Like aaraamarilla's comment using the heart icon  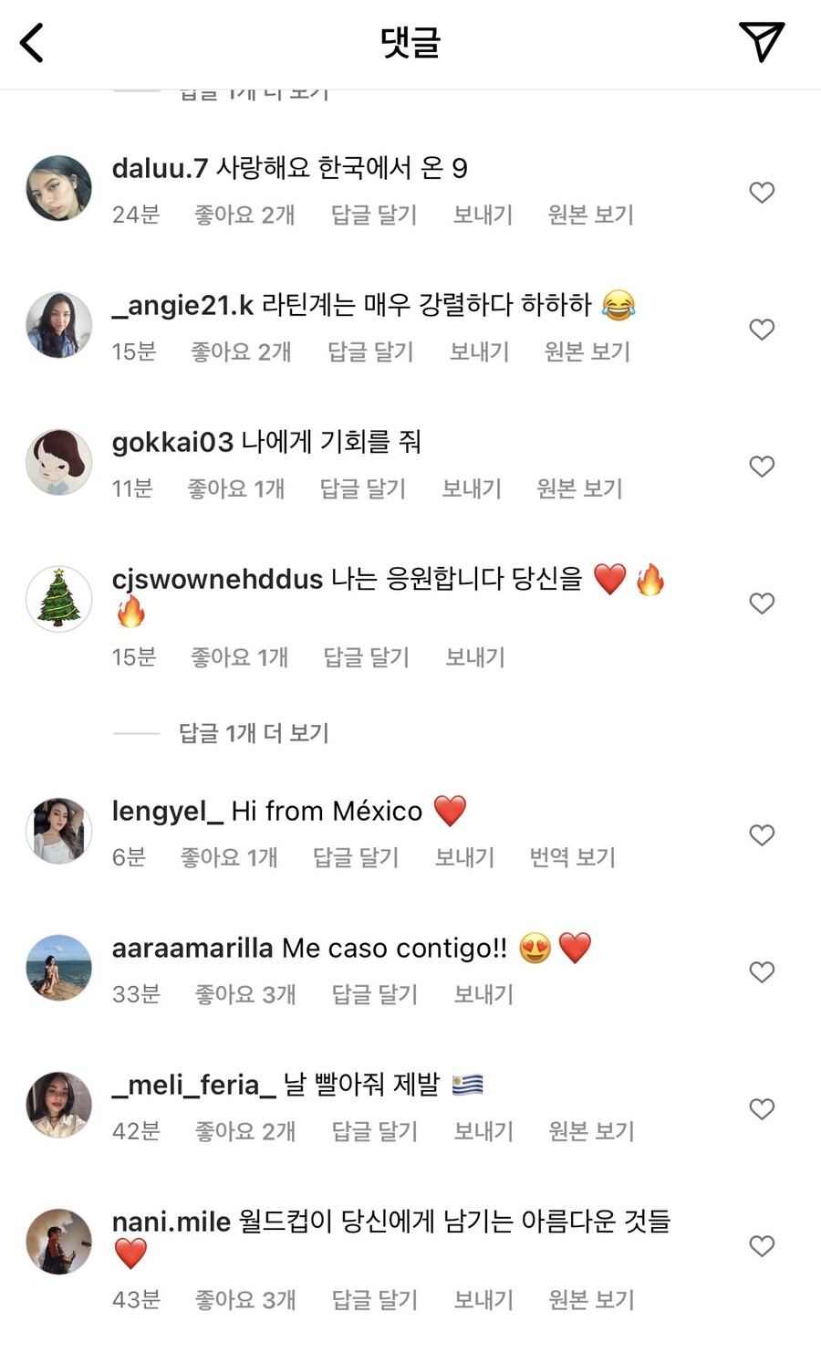762,972
